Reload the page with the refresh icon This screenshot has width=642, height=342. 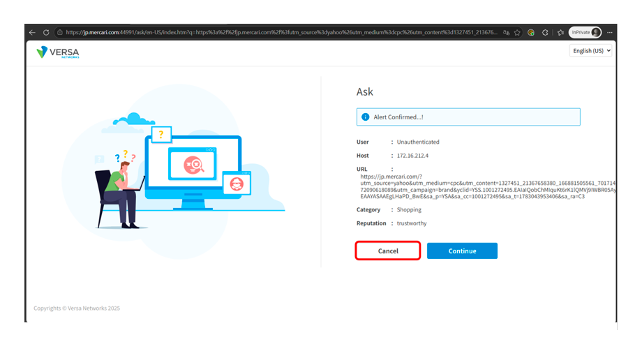(46, 32)
